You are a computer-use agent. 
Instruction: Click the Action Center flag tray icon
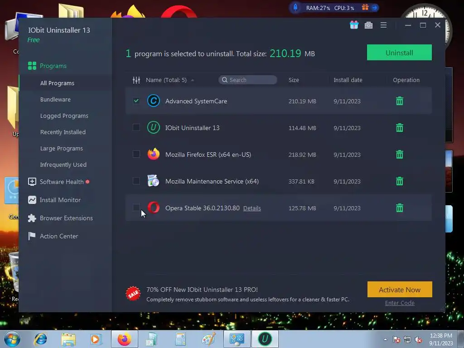tap(396, 340)
